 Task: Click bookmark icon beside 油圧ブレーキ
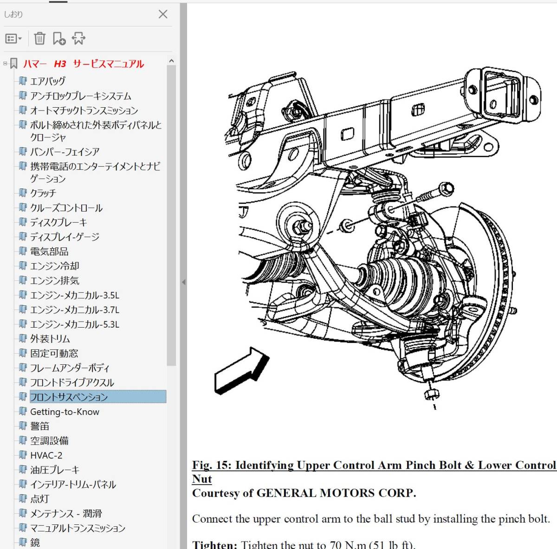coord(23,469)
